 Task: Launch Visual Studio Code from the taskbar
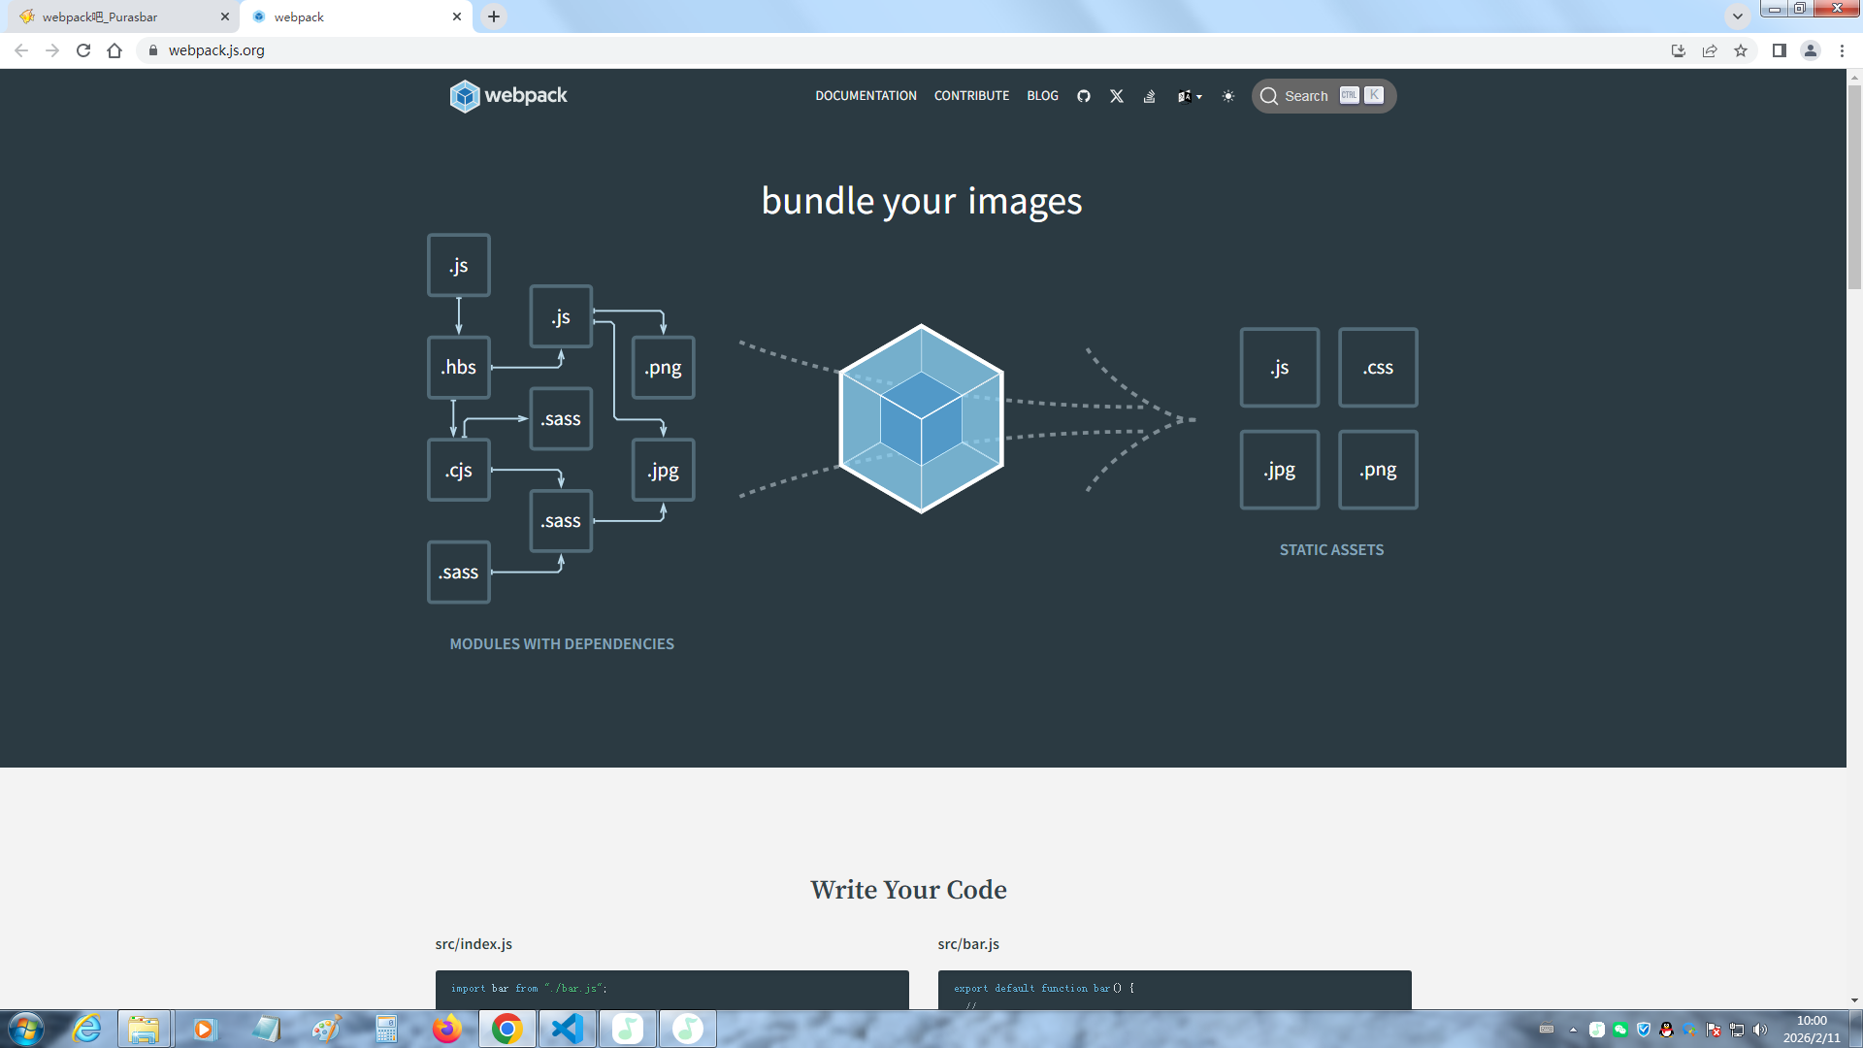click(567, 1029)
